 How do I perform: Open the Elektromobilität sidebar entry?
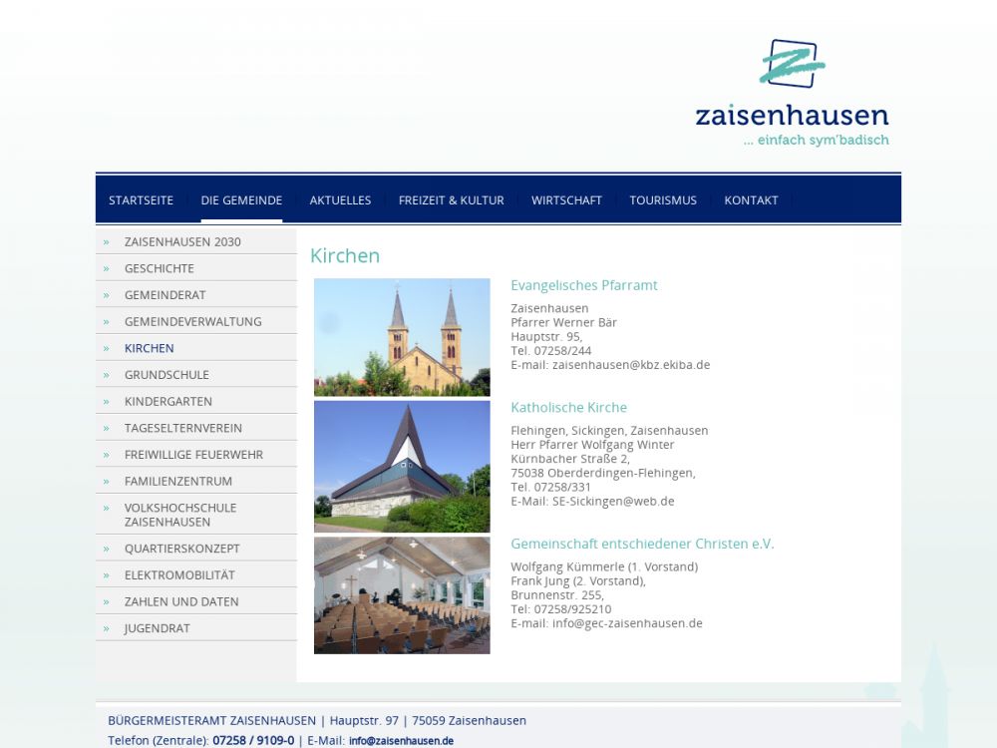(x=179, y=575)
